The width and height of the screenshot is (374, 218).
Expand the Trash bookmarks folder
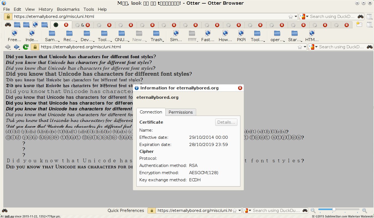pyautogui.click(x=157, y=36)
